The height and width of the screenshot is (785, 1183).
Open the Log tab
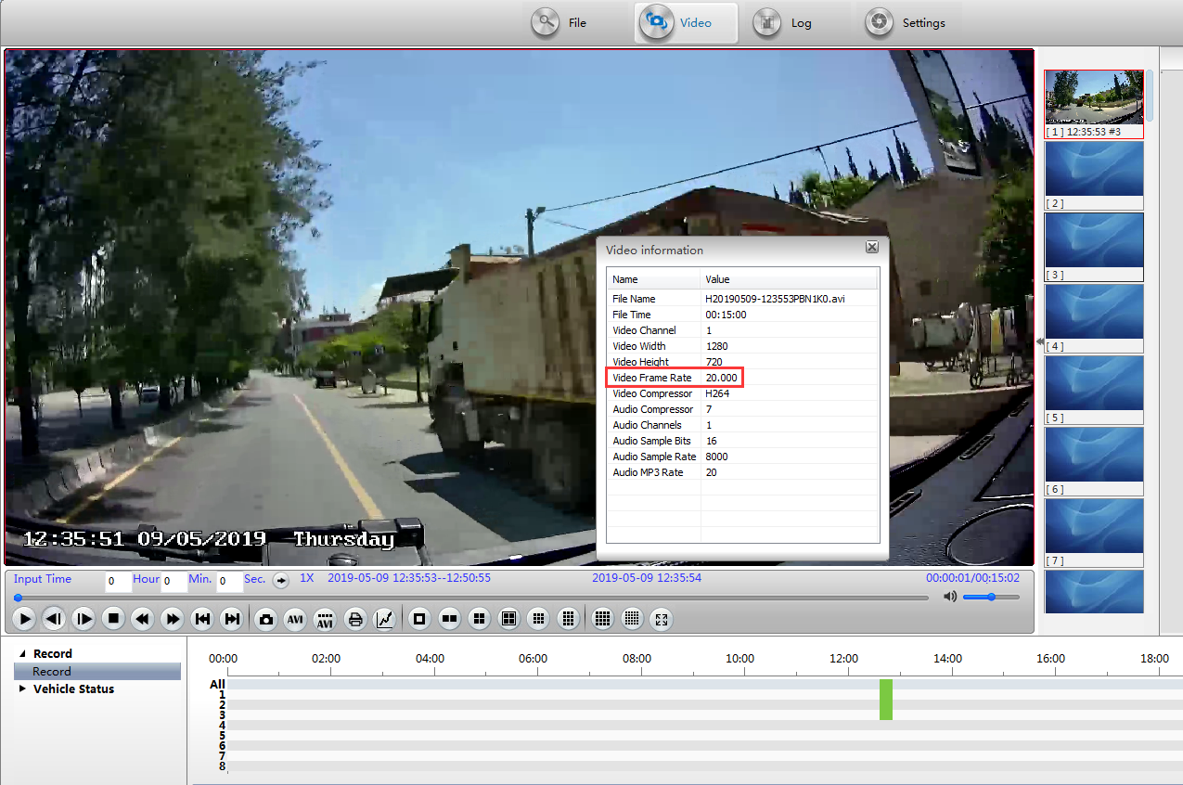783,22
